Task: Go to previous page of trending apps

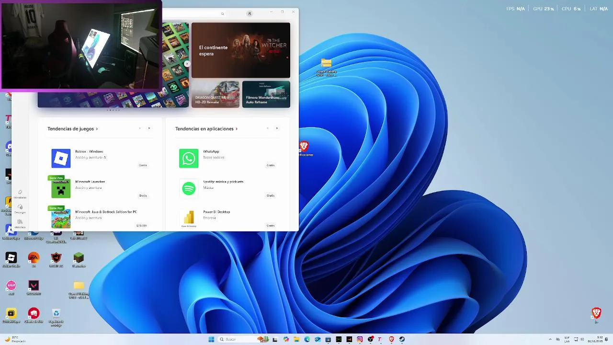Action: 268,128
